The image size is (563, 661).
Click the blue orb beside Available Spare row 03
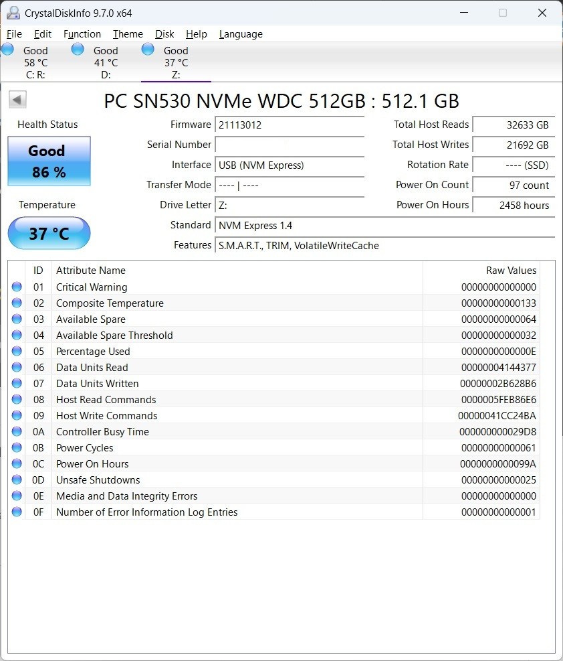pos(17,319)
